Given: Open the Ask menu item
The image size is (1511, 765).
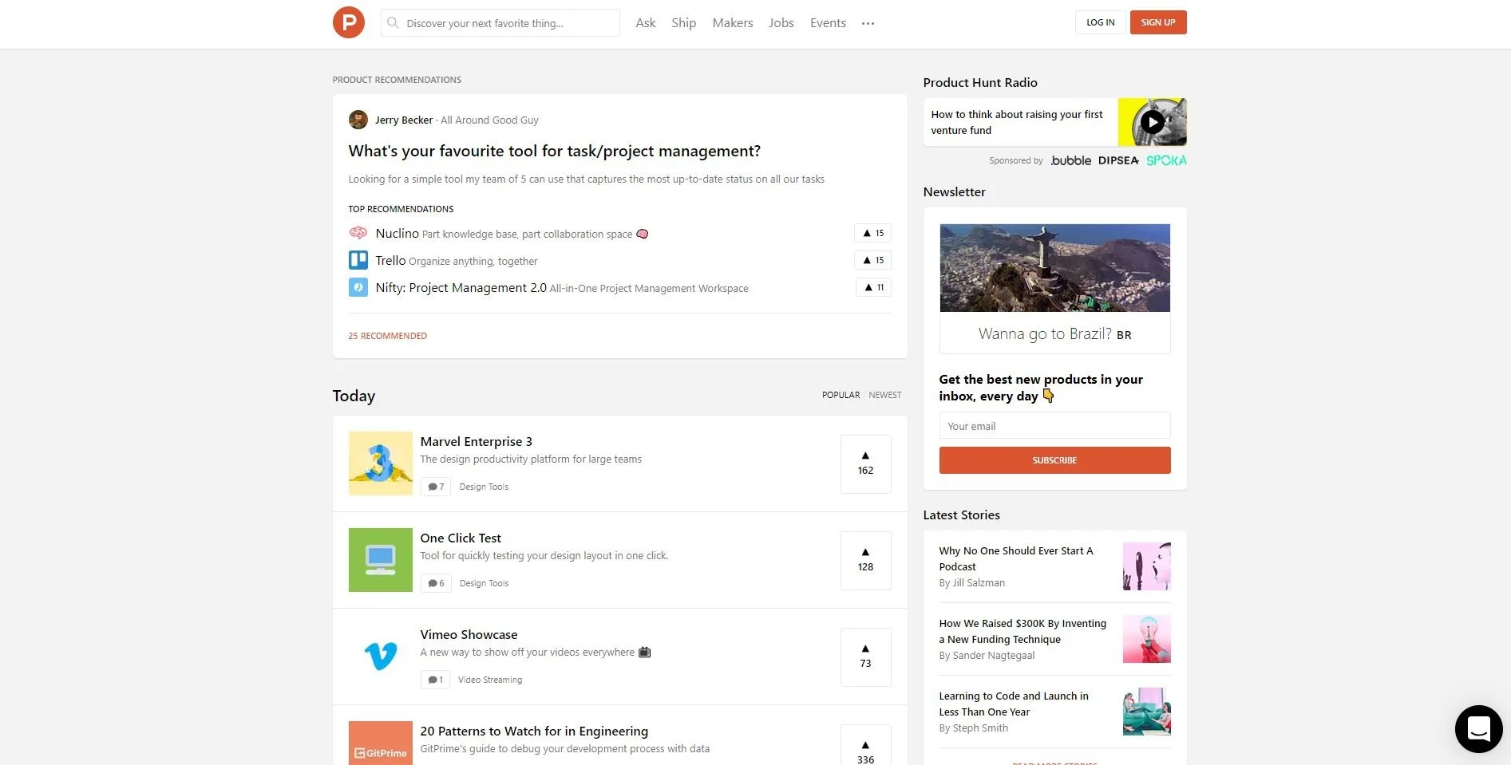Looking at the screenshot, I should [646, 23].
